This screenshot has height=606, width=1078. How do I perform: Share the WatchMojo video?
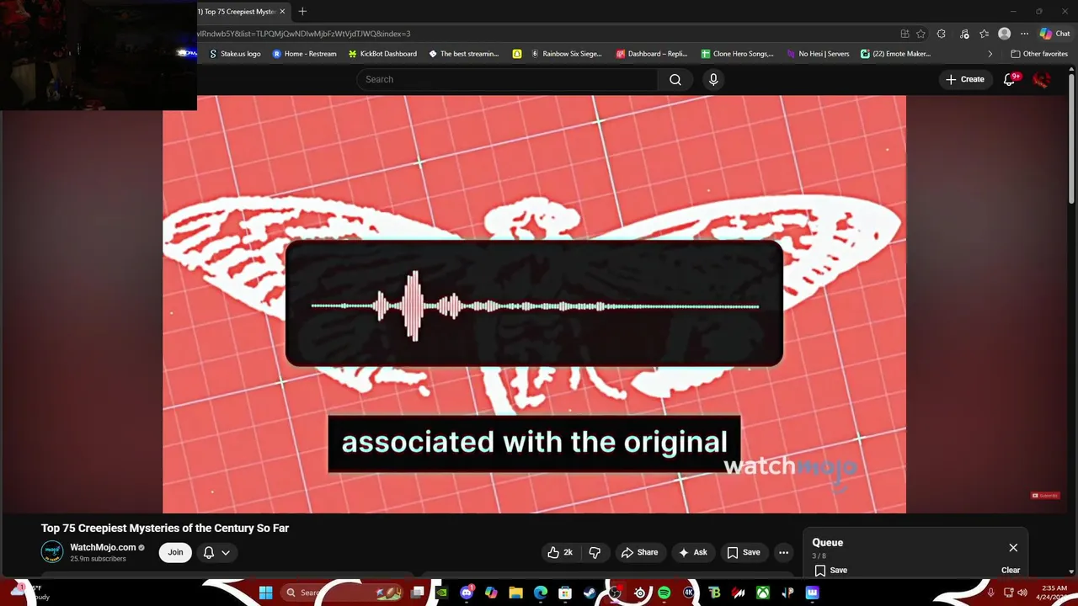click(x=639, y=552)
